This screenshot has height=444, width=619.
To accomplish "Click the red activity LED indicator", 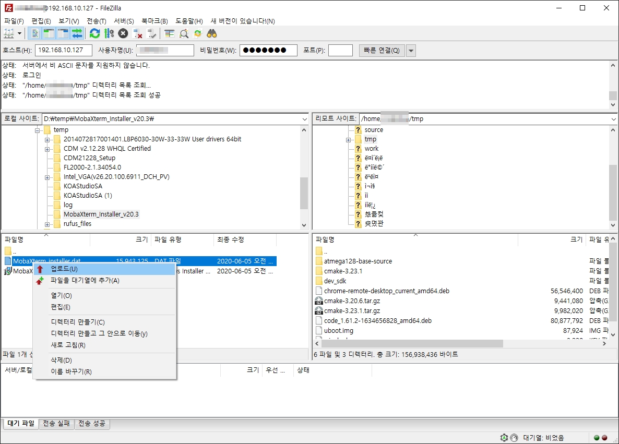I will pos(604,438).
